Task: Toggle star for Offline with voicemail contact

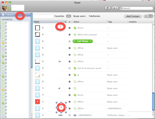Action: point(70,35)
